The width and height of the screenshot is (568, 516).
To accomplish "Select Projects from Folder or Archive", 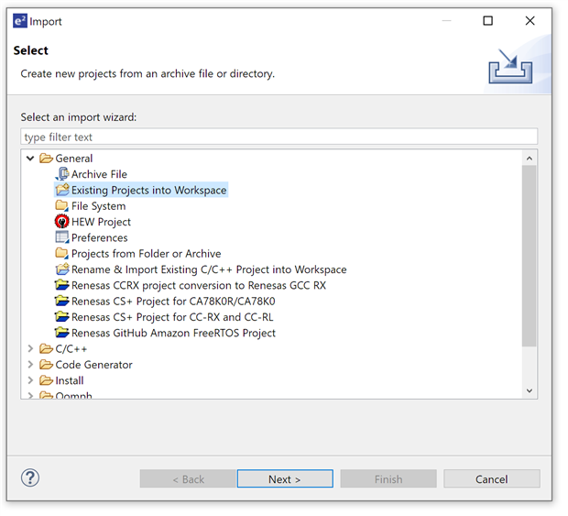I will (146, 254).
